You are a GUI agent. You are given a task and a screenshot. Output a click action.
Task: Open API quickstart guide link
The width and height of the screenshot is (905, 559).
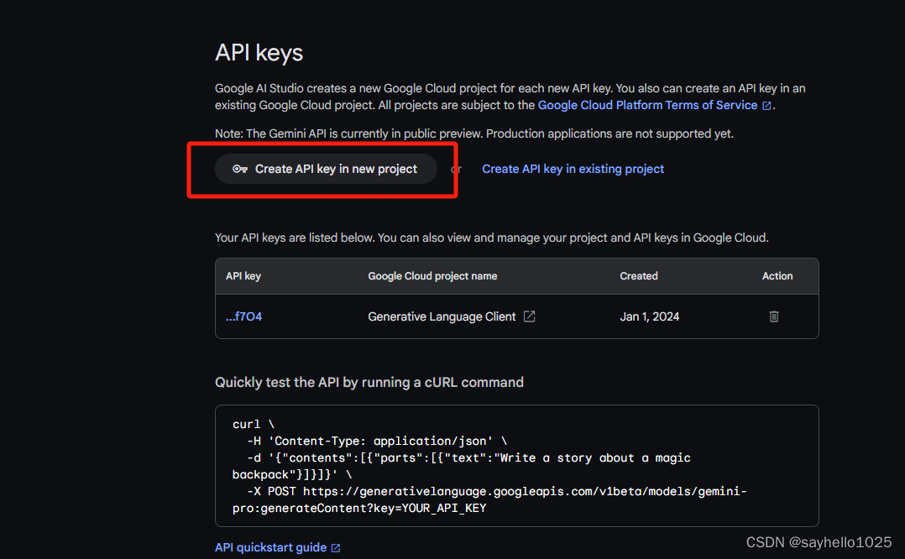click(270, 547)
